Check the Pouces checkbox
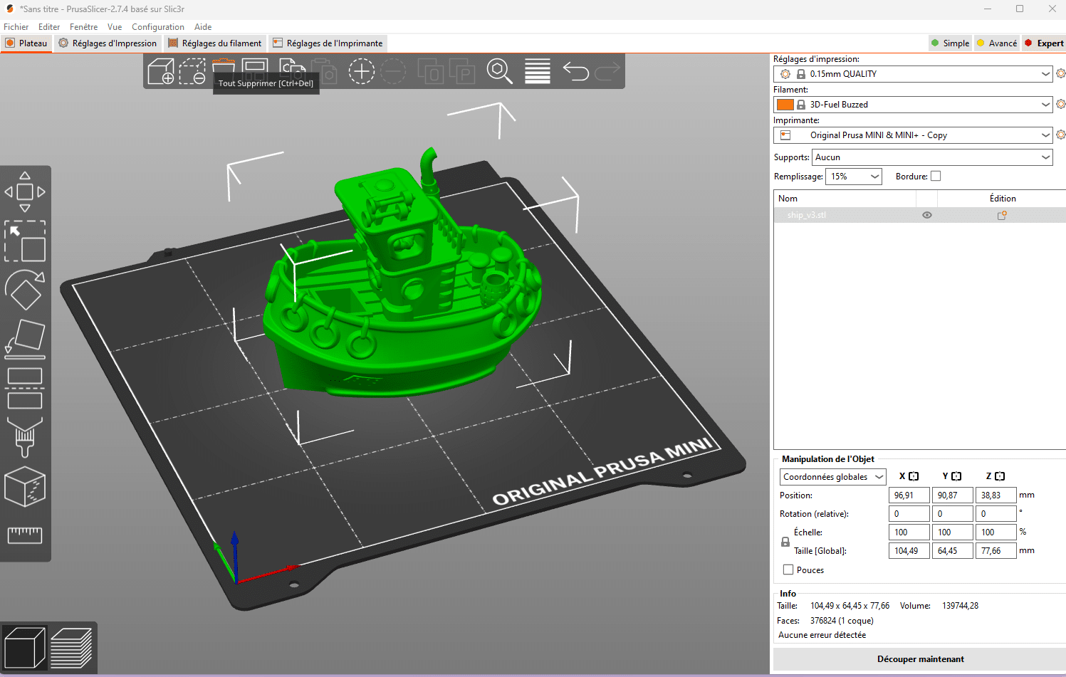Viewport: 1066px width, 677px height. pyautogui.click(x=788, y=570)
